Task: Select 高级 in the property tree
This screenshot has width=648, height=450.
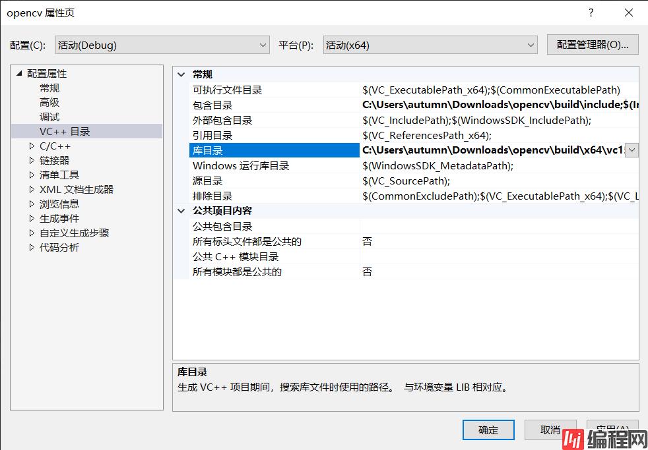Action: point(49,103)
